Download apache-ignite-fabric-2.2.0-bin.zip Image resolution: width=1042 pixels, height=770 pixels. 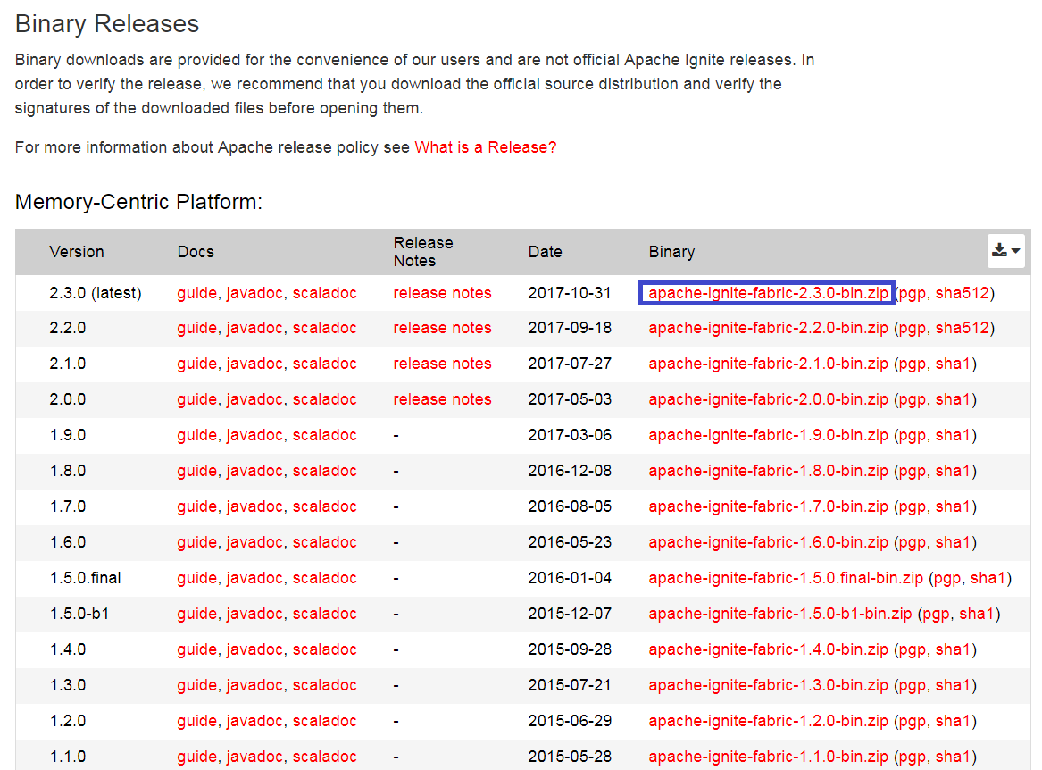[768, 328]
